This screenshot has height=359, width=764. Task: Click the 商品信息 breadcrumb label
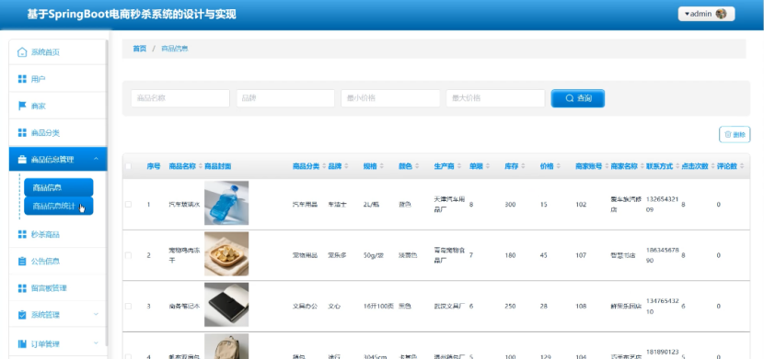175,49
